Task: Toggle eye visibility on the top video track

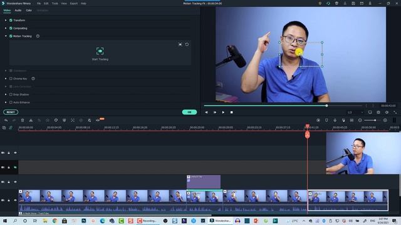Action: click(15, 152)
